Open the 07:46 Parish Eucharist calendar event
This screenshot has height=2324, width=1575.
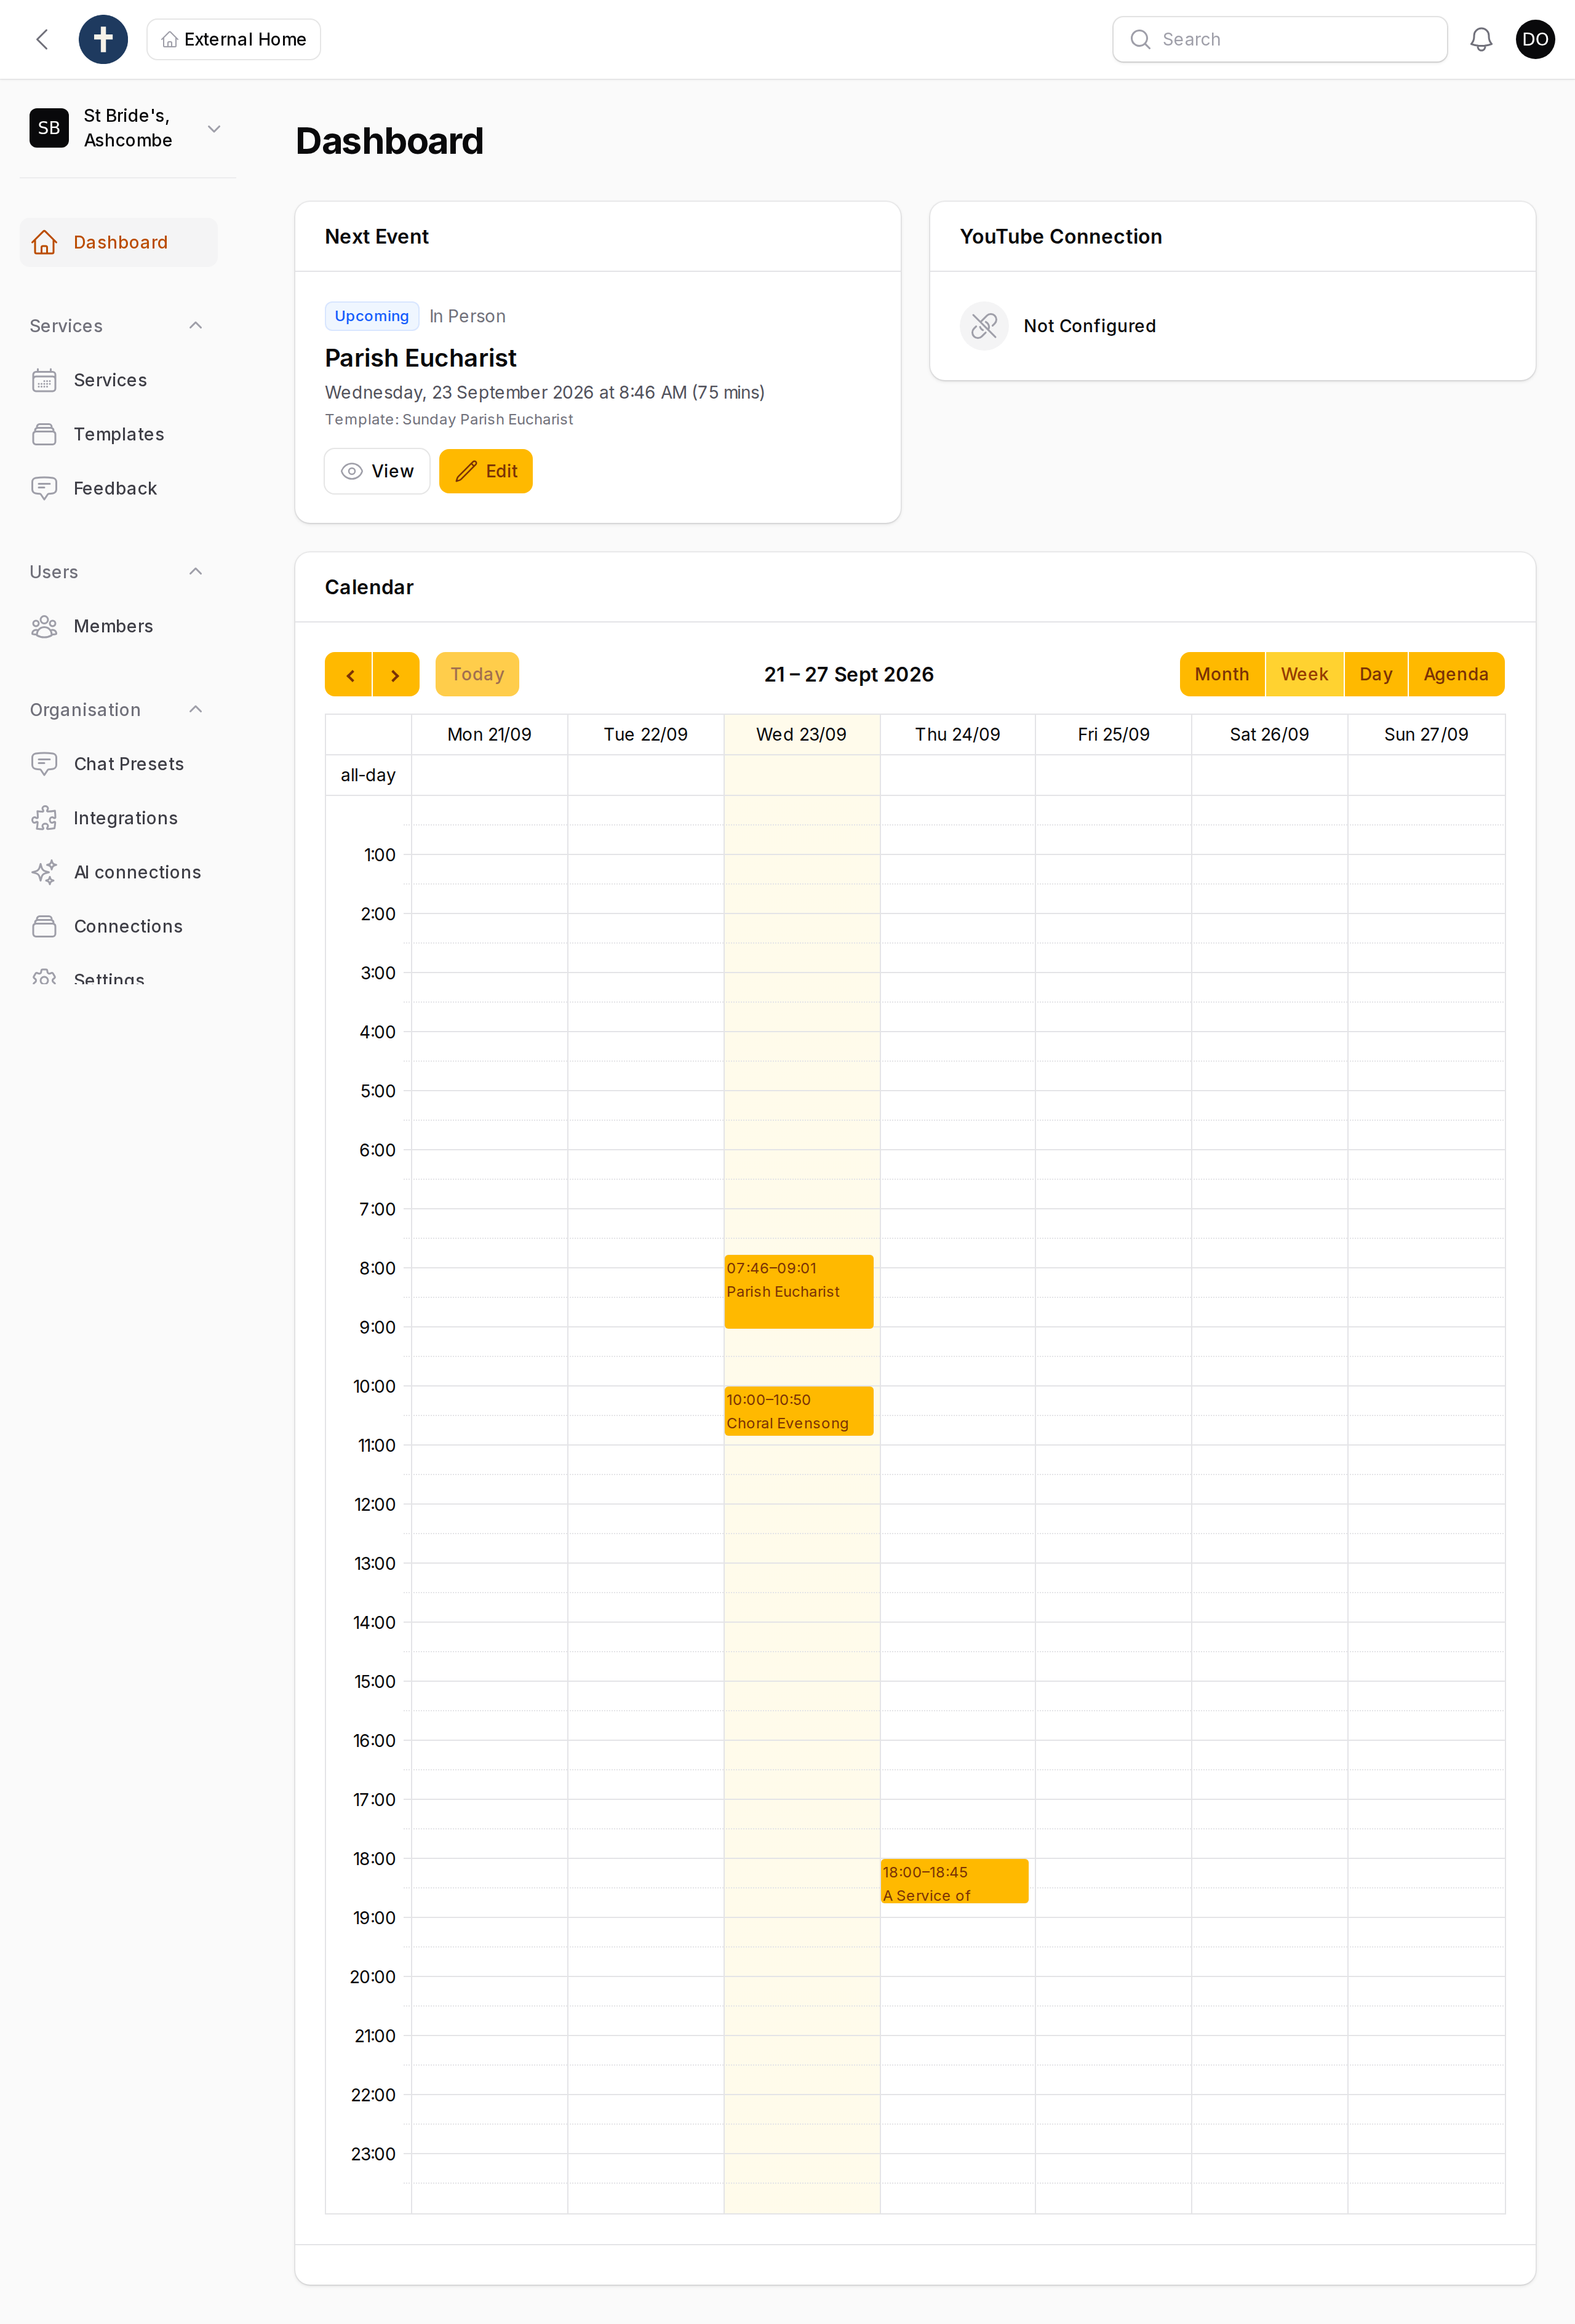point(799,1291)
